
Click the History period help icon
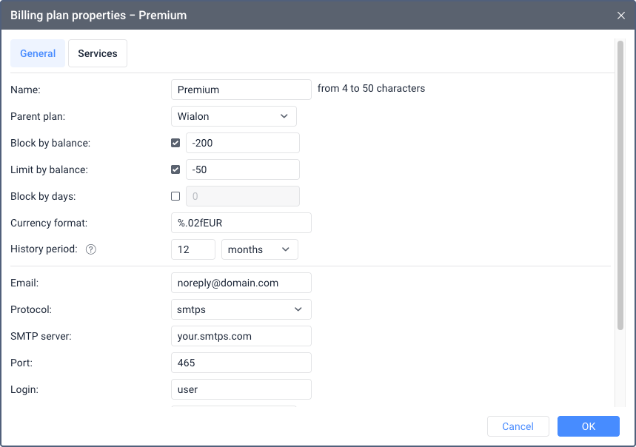pos(91,249)
